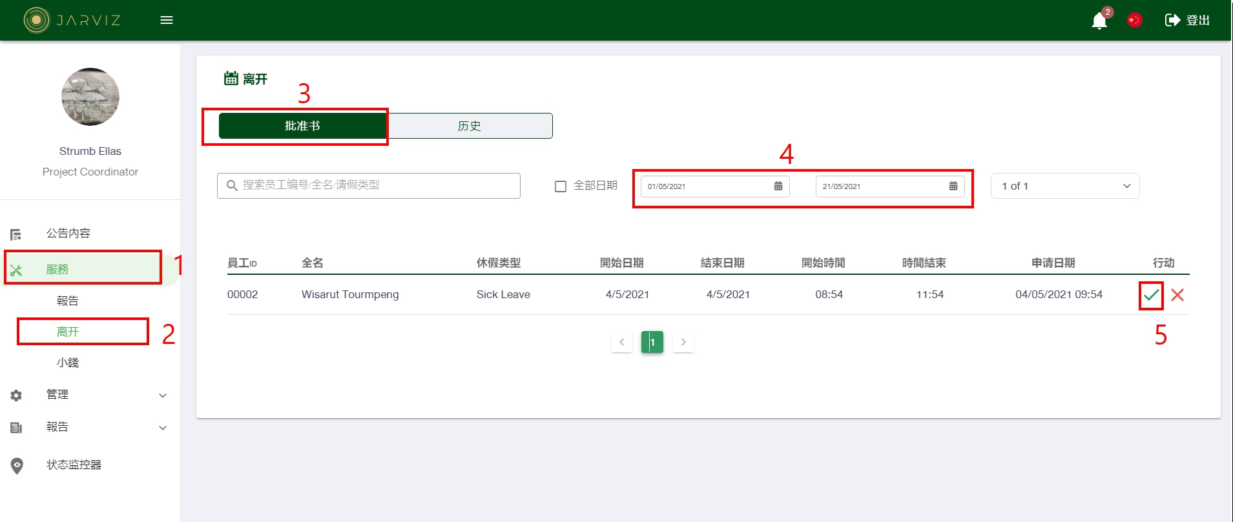The width and height of the screenshot is (1233, 522).
Task: Open calendar picker for end date 21/05/2021
Action: [953, 186]
